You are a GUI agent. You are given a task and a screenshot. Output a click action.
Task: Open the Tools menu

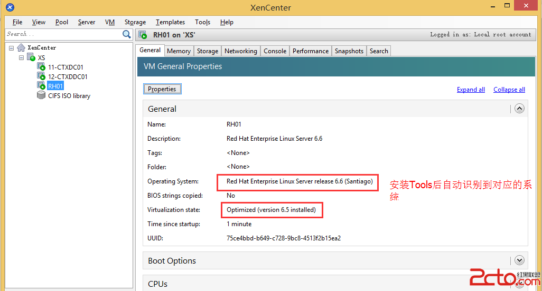(202, 22)
